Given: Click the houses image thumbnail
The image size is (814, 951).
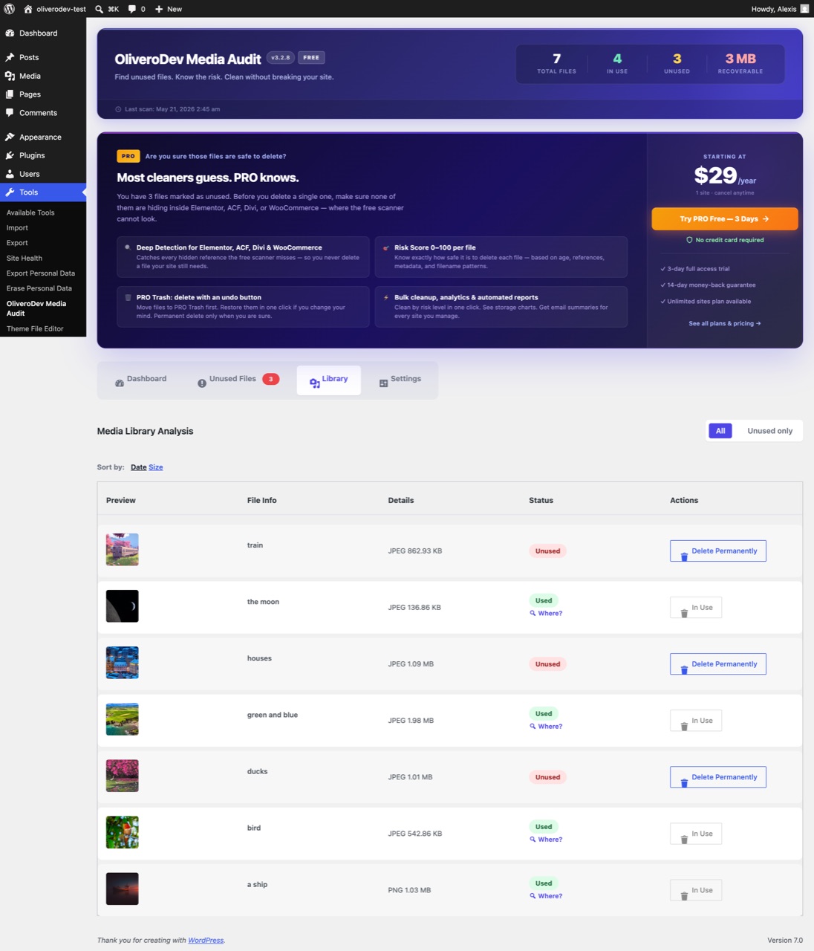Looking at the screenshot, I should pos(123,663).
